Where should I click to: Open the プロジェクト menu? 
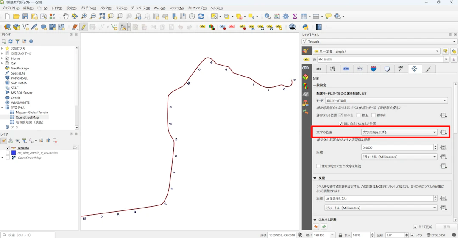(x=11, y=8)
